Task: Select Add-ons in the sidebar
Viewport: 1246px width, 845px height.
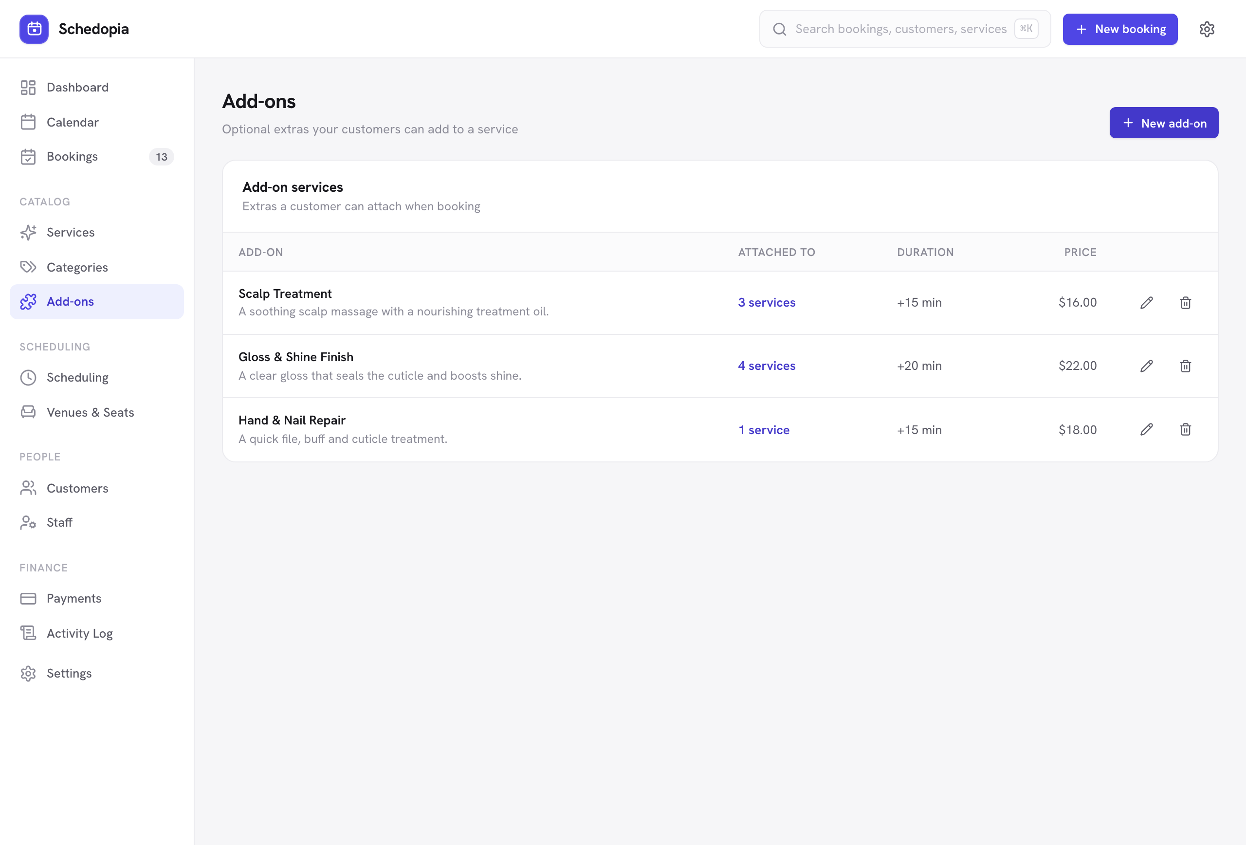Action: coord(96,302)
